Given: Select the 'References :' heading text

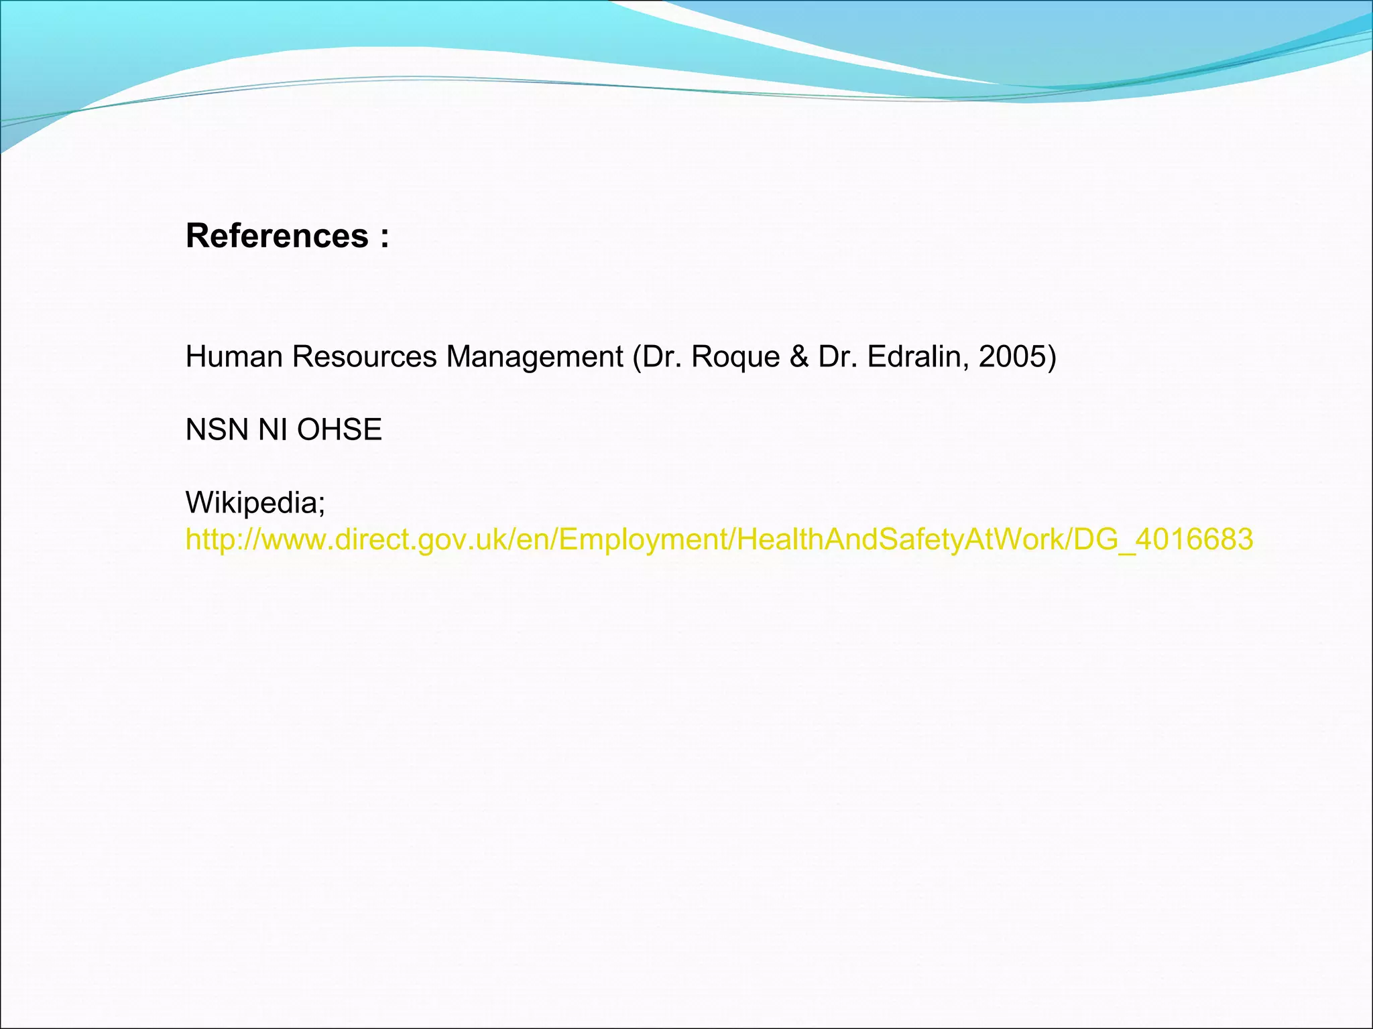Looking at the screenshot, I should 288,236.
